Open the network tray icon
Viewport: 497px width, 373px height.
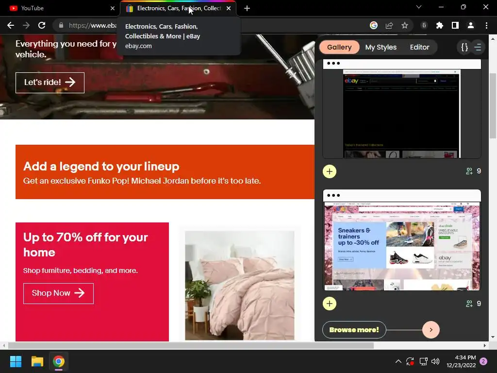(x=423, y=361)
